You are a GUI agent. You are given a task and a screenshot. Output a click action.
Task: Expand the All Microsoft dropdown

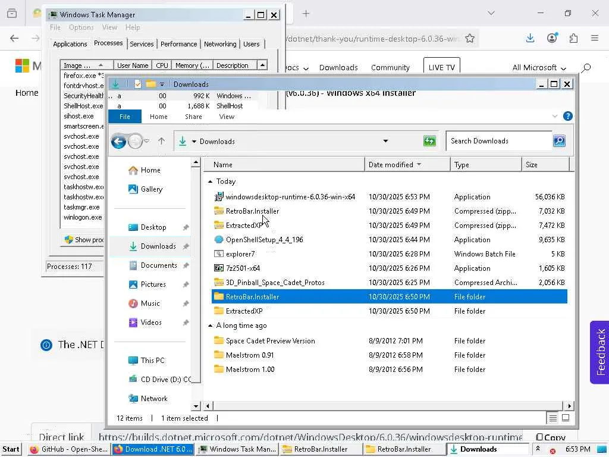539,68
